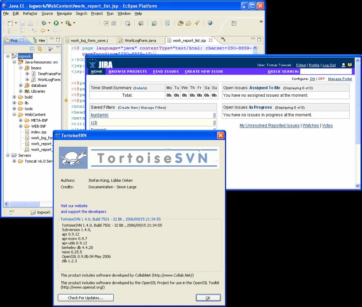Open the Project Explorer view menu triangle
The height and width of the screenshot is (307, 362).
tap(58, 48)
